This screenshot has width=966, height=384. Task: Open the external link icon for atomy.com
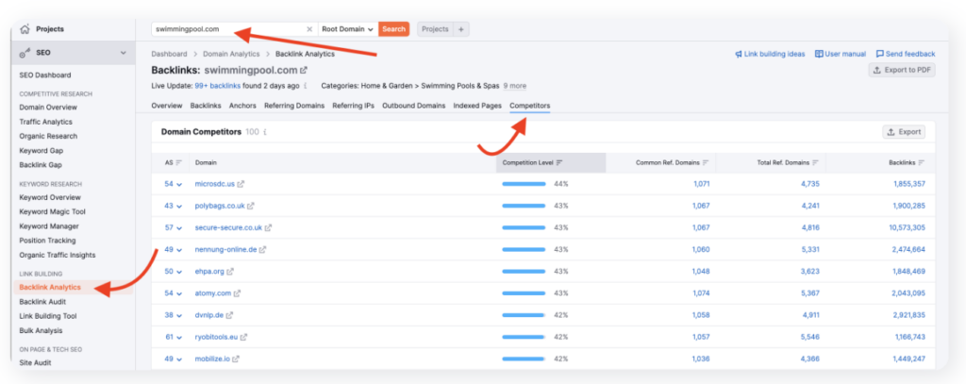point(237,293)
